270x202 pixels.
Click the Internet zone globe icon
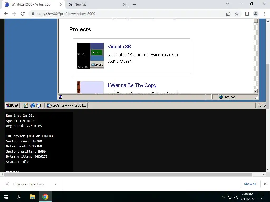(x=221, y=97)
